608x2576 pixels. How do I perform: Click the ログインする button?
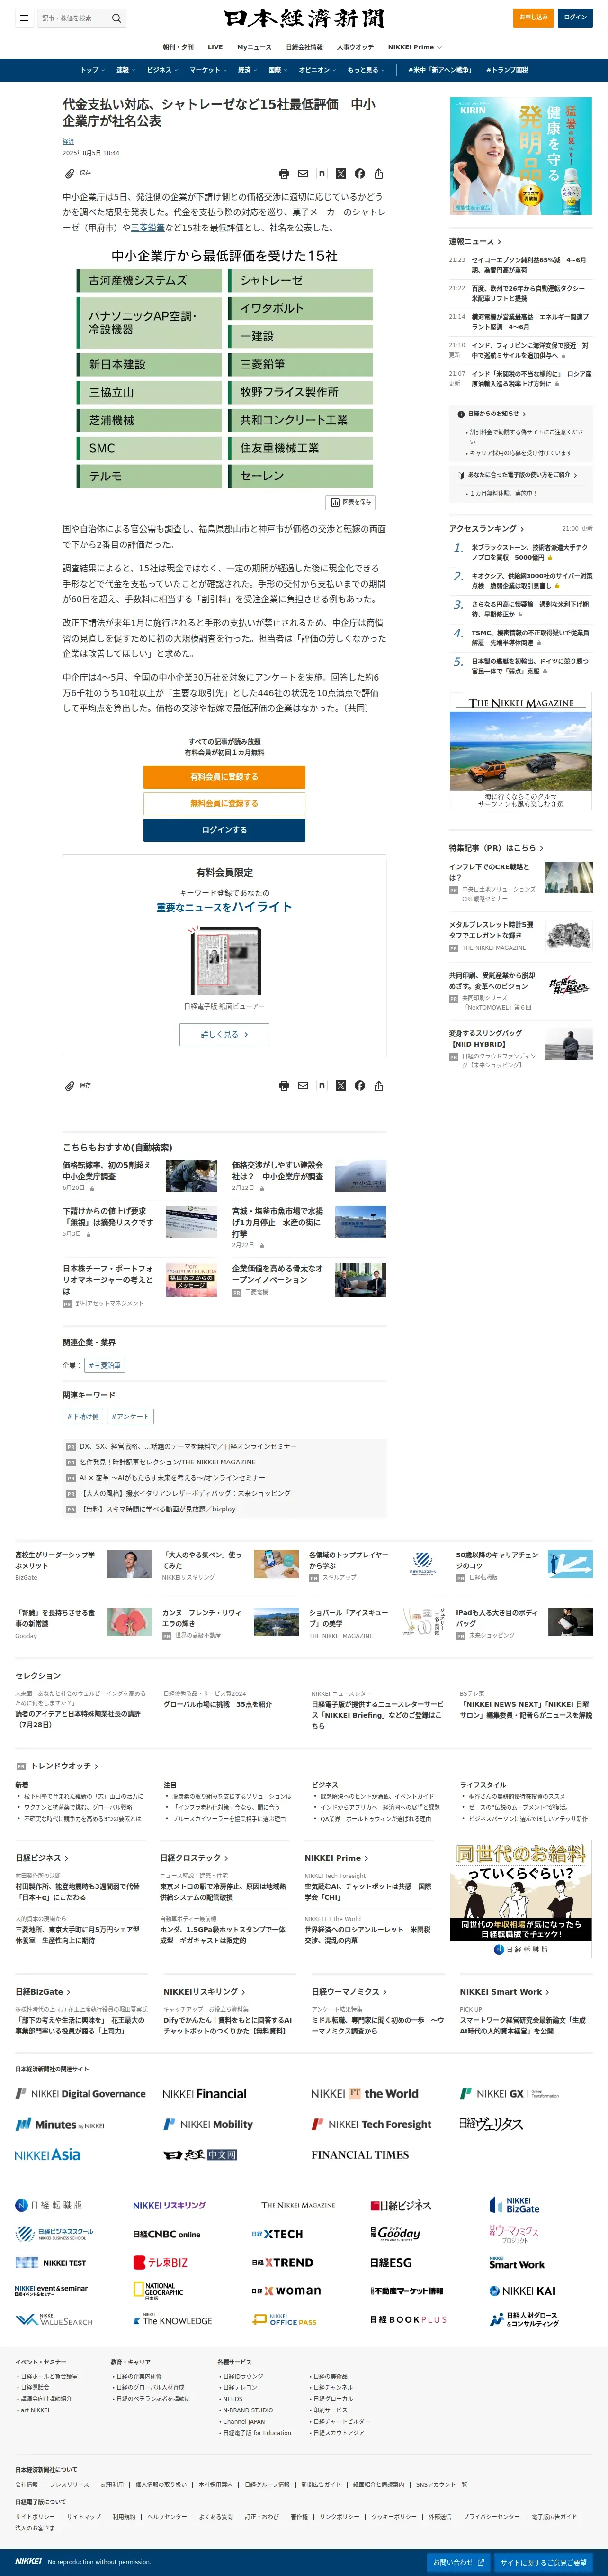click(224, 830)
